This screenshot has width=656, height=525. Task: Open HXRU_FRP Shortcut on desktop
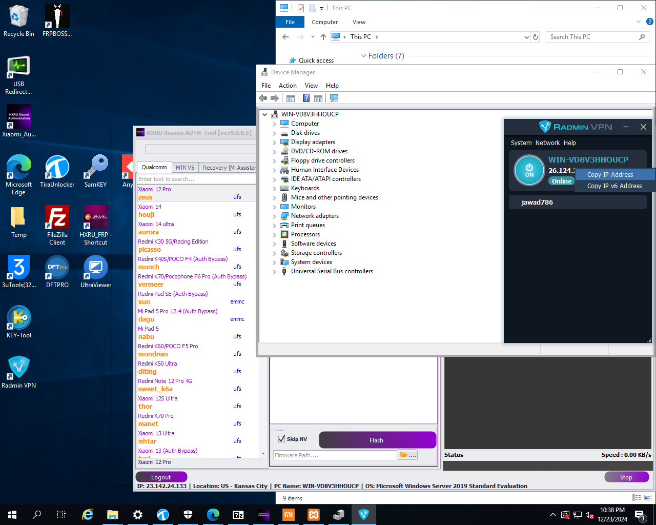[x=95, y=225]
